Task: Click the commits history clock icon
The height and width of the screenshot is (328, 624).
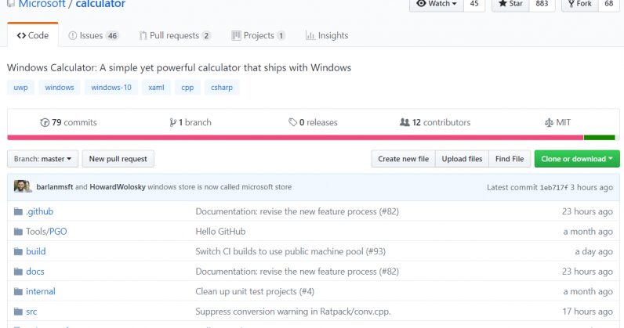Action: (x=45, y=123)
